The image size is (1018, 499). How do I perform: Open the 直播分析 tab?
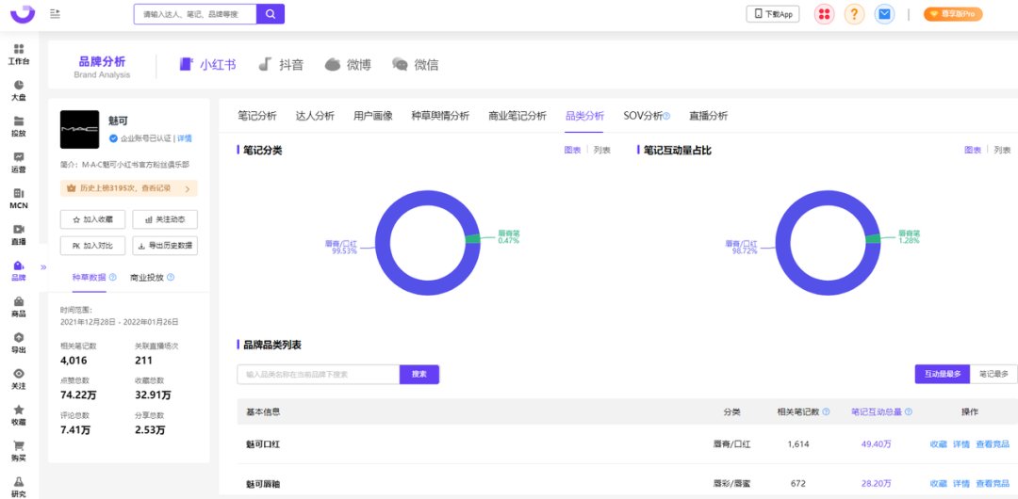[x=708, y=116]
